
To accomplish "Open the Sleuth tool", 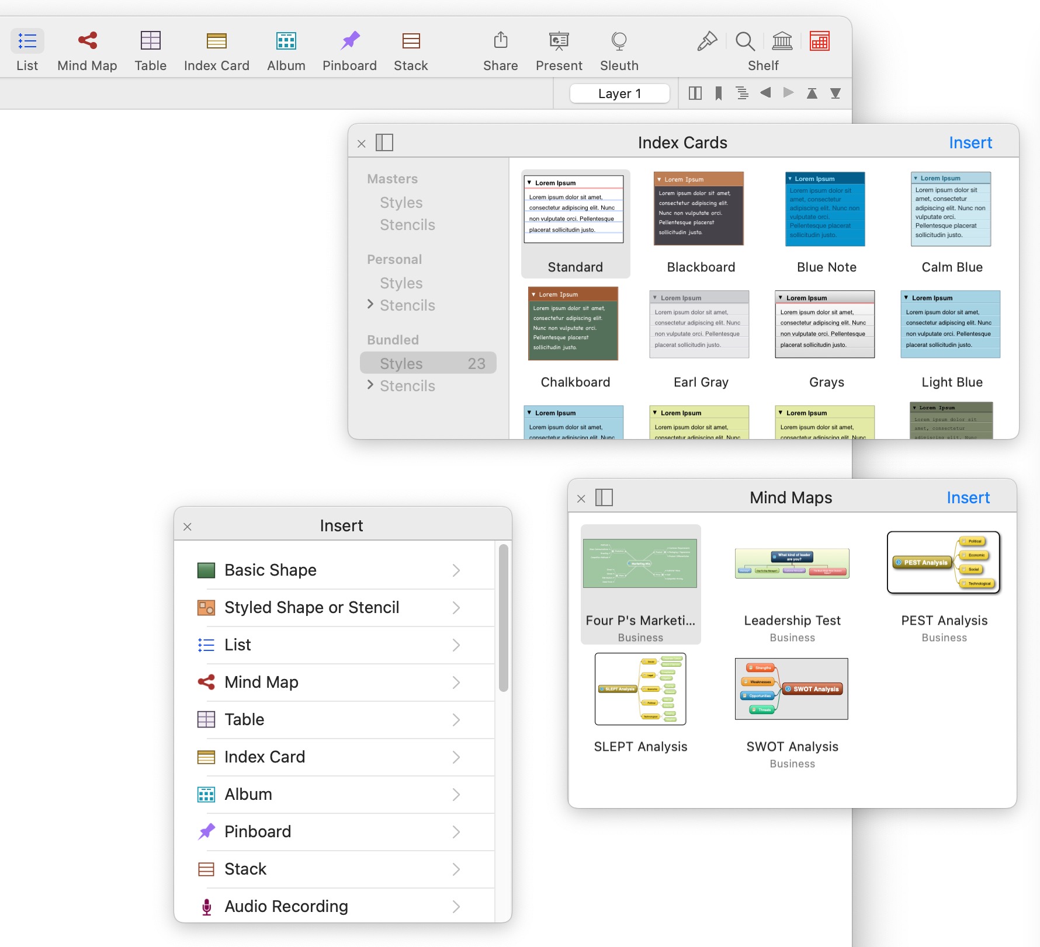I will (619, 41).
